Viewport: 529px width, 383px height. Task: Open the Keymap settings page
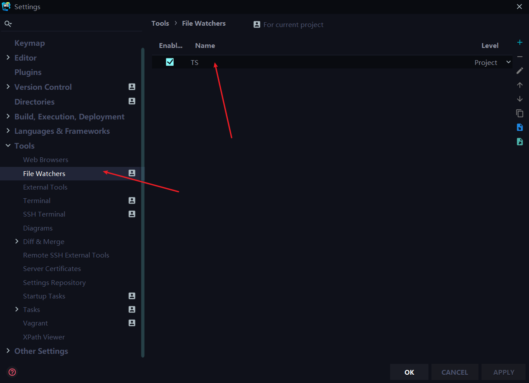point(30,43)
